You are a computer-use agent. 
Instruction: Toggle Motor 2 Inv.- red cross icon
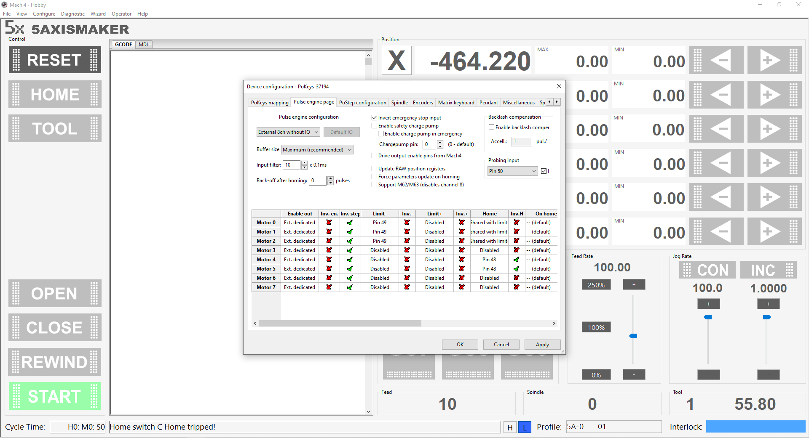[x=407, y=241]
